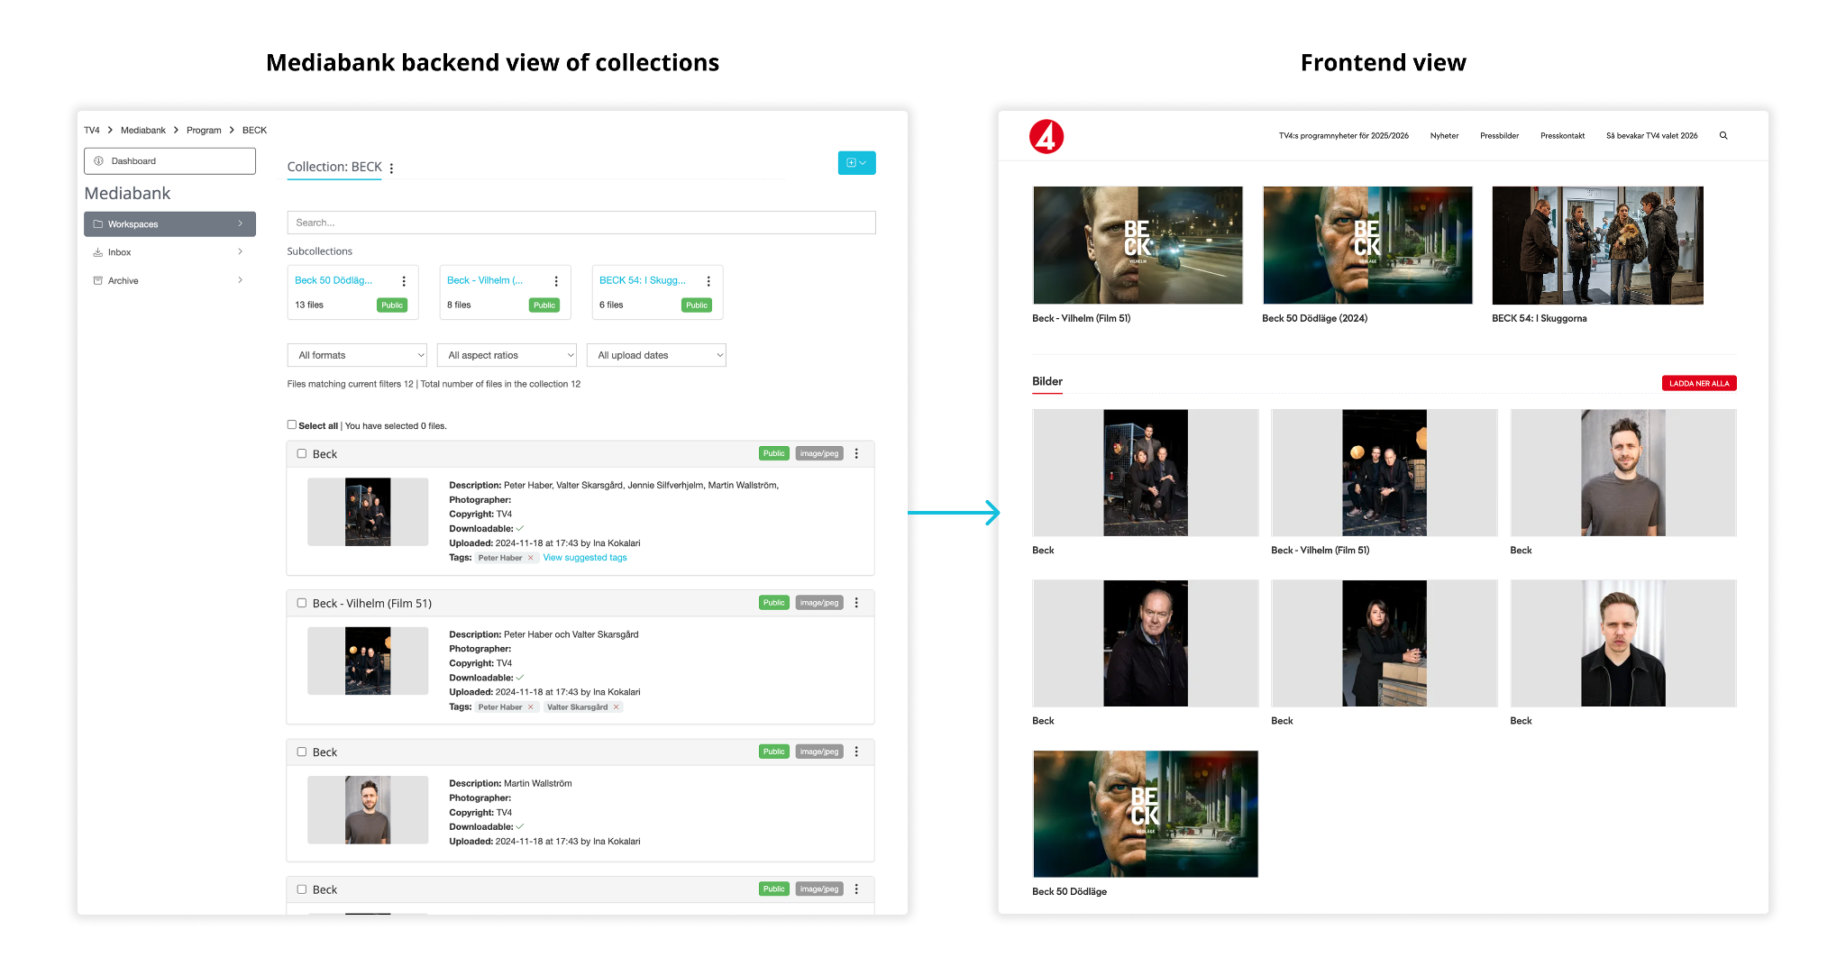Open options menu for Beck 50 Dödläg subcollection
The image size is (1846, 957).
click(x=404, y=281)
